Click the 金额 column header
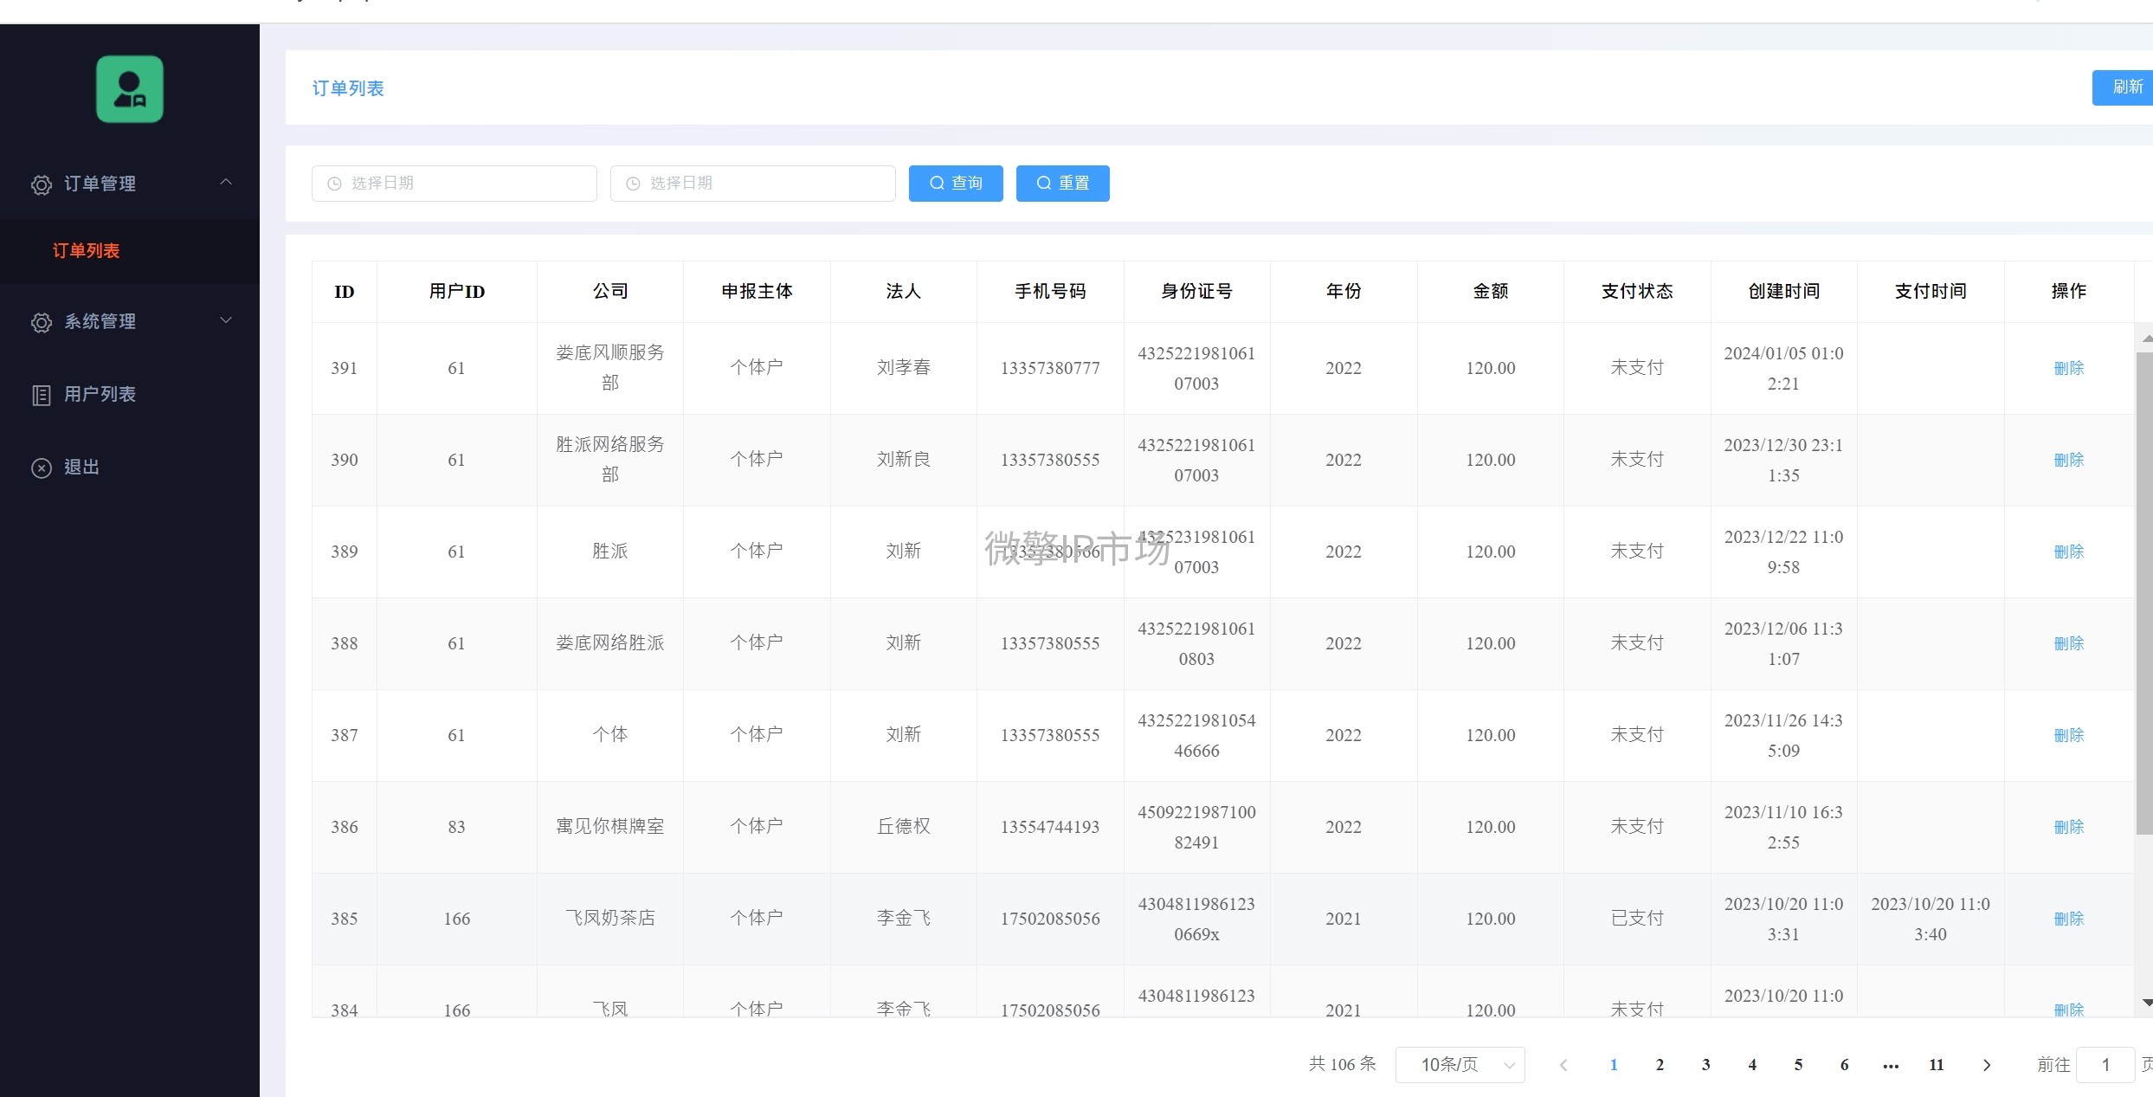The image size is (2153, 1097). click(1491, 291)
